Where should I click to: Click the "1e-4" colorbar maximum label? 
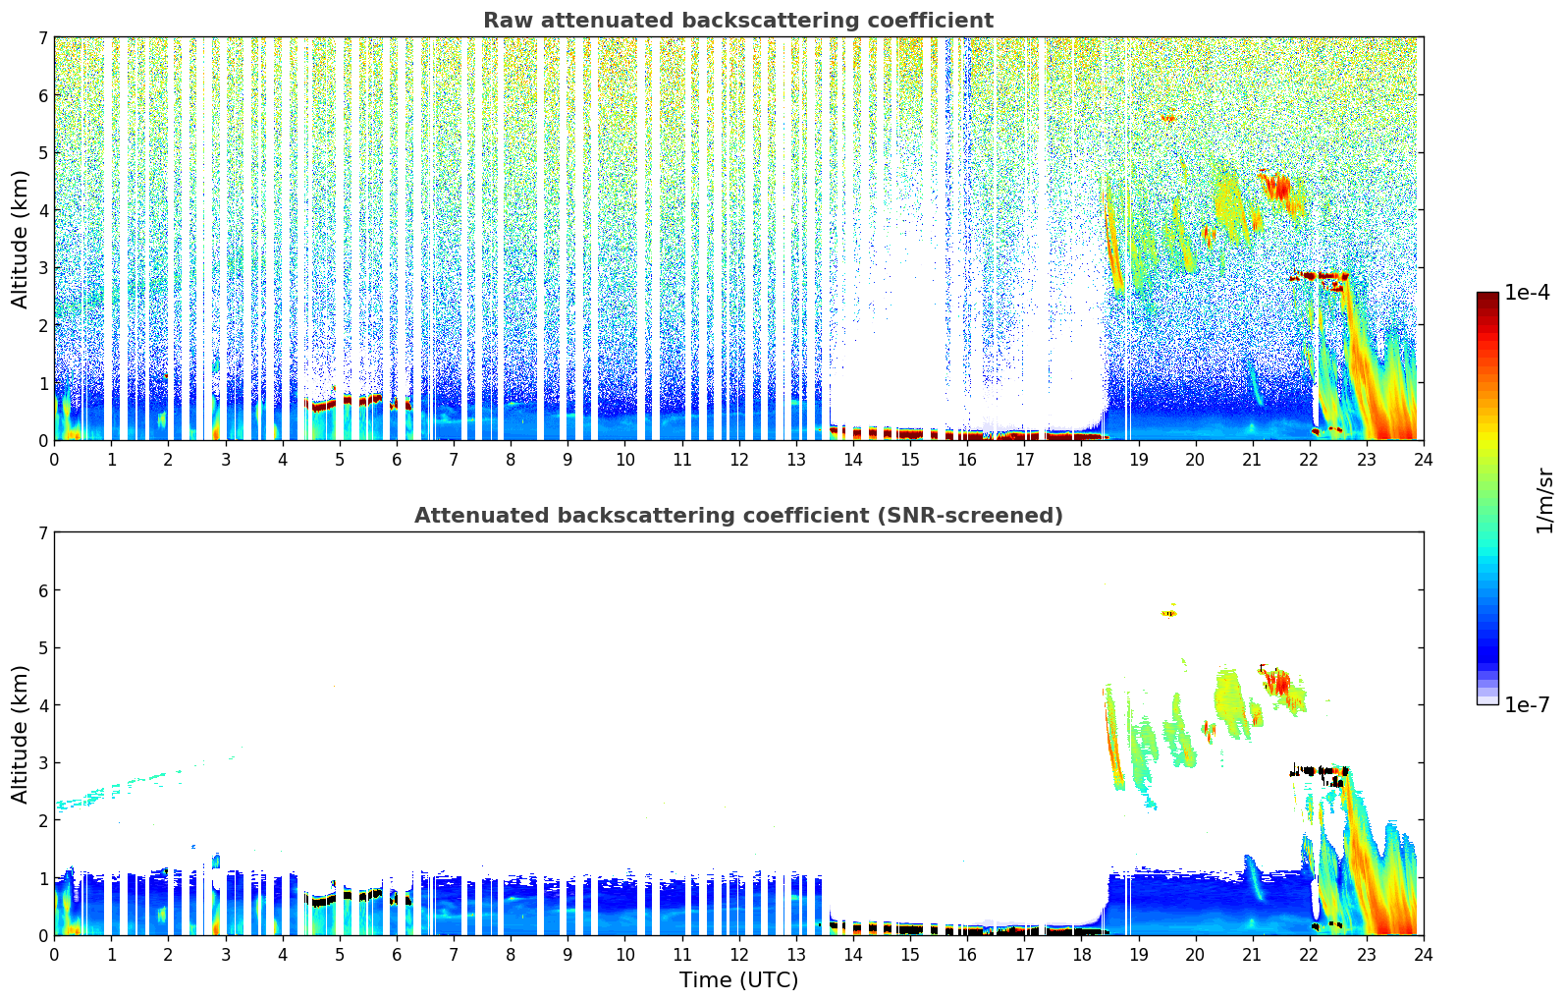1527,293
